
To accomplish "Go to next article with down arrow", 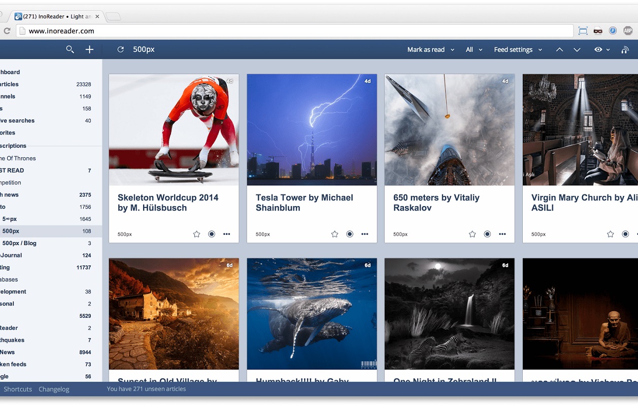I will (577, 50).
